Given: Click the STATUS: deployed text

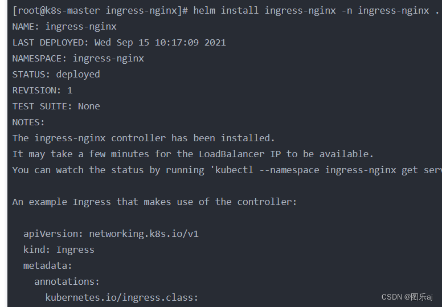Looking at the screenshot, I should [x=56, y=75].
